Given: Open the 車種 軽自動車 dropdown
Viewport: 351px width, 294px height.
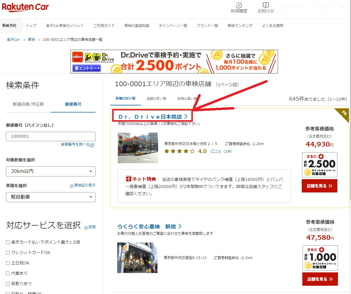Looking at the screenshot, I should click(x=51, y=197).
